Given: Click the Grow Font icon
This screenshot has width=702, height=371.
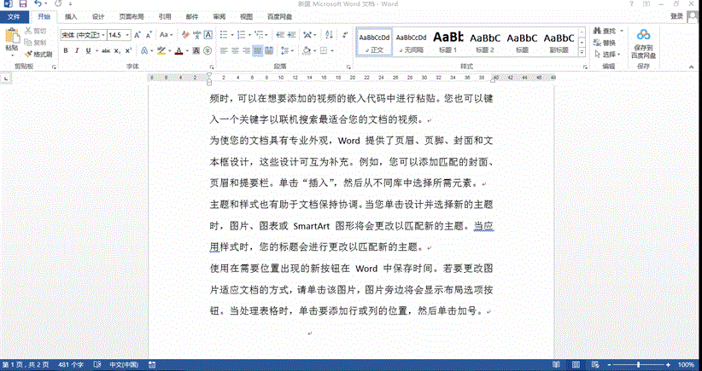Looking at the screenshot, I should point(139,35).
